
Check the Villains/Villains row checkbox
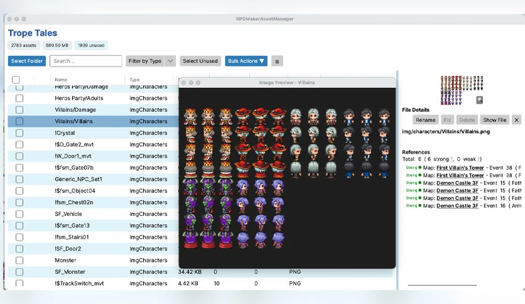tap(19, 121)
